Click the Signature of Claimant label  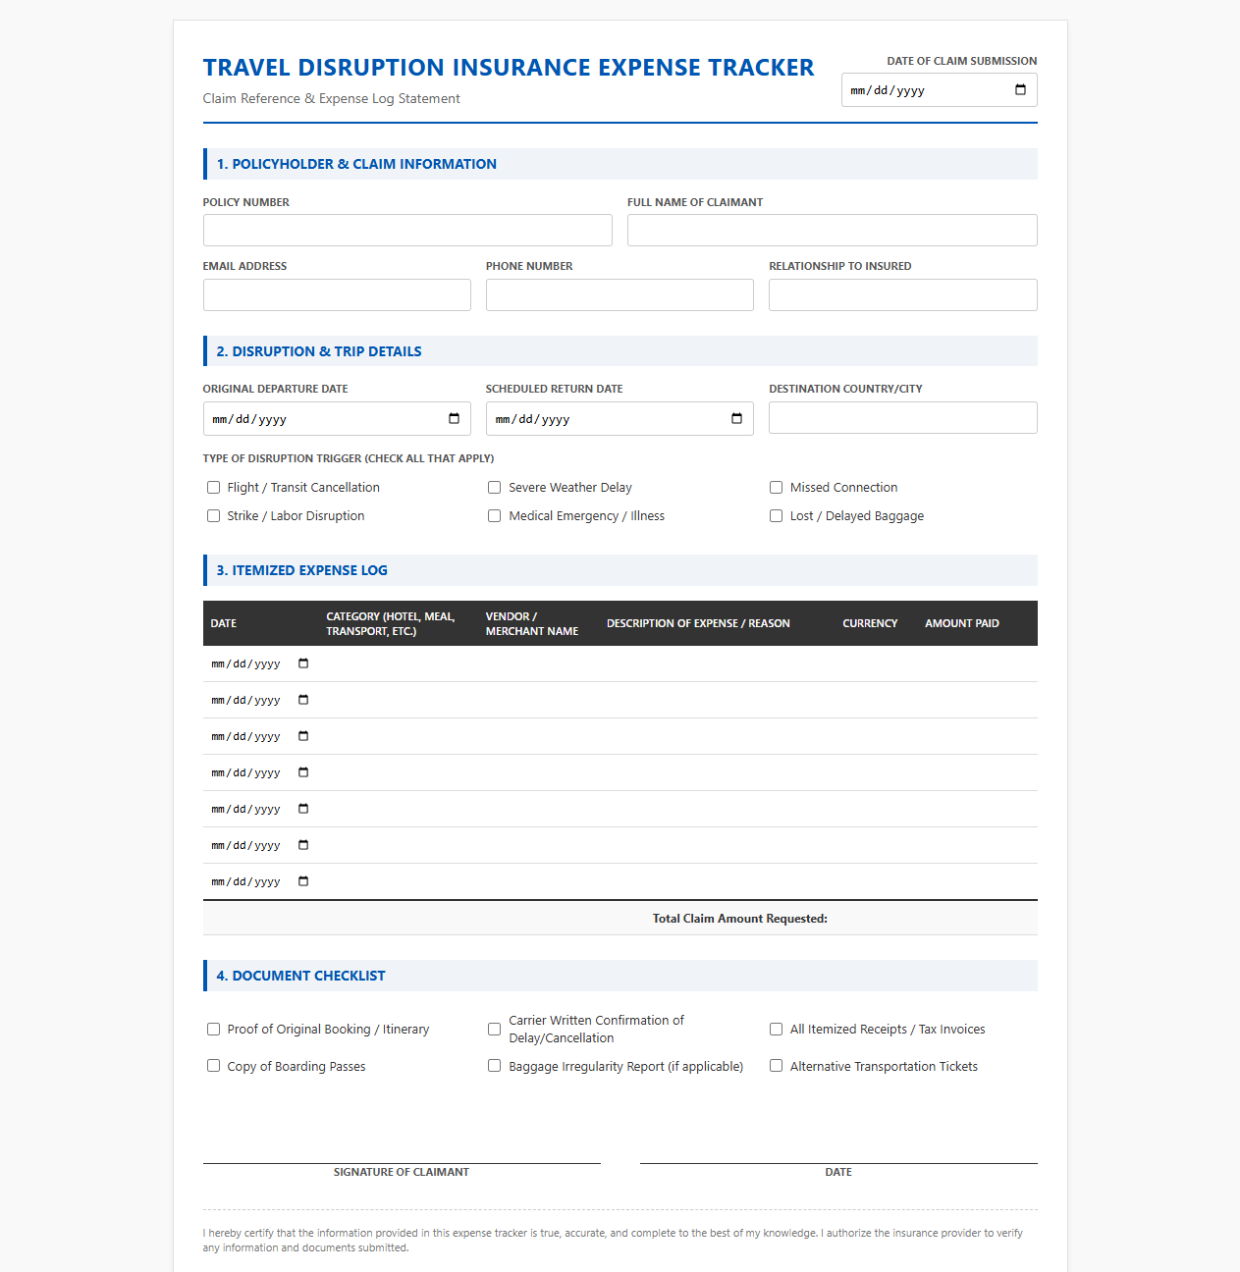402,1172
